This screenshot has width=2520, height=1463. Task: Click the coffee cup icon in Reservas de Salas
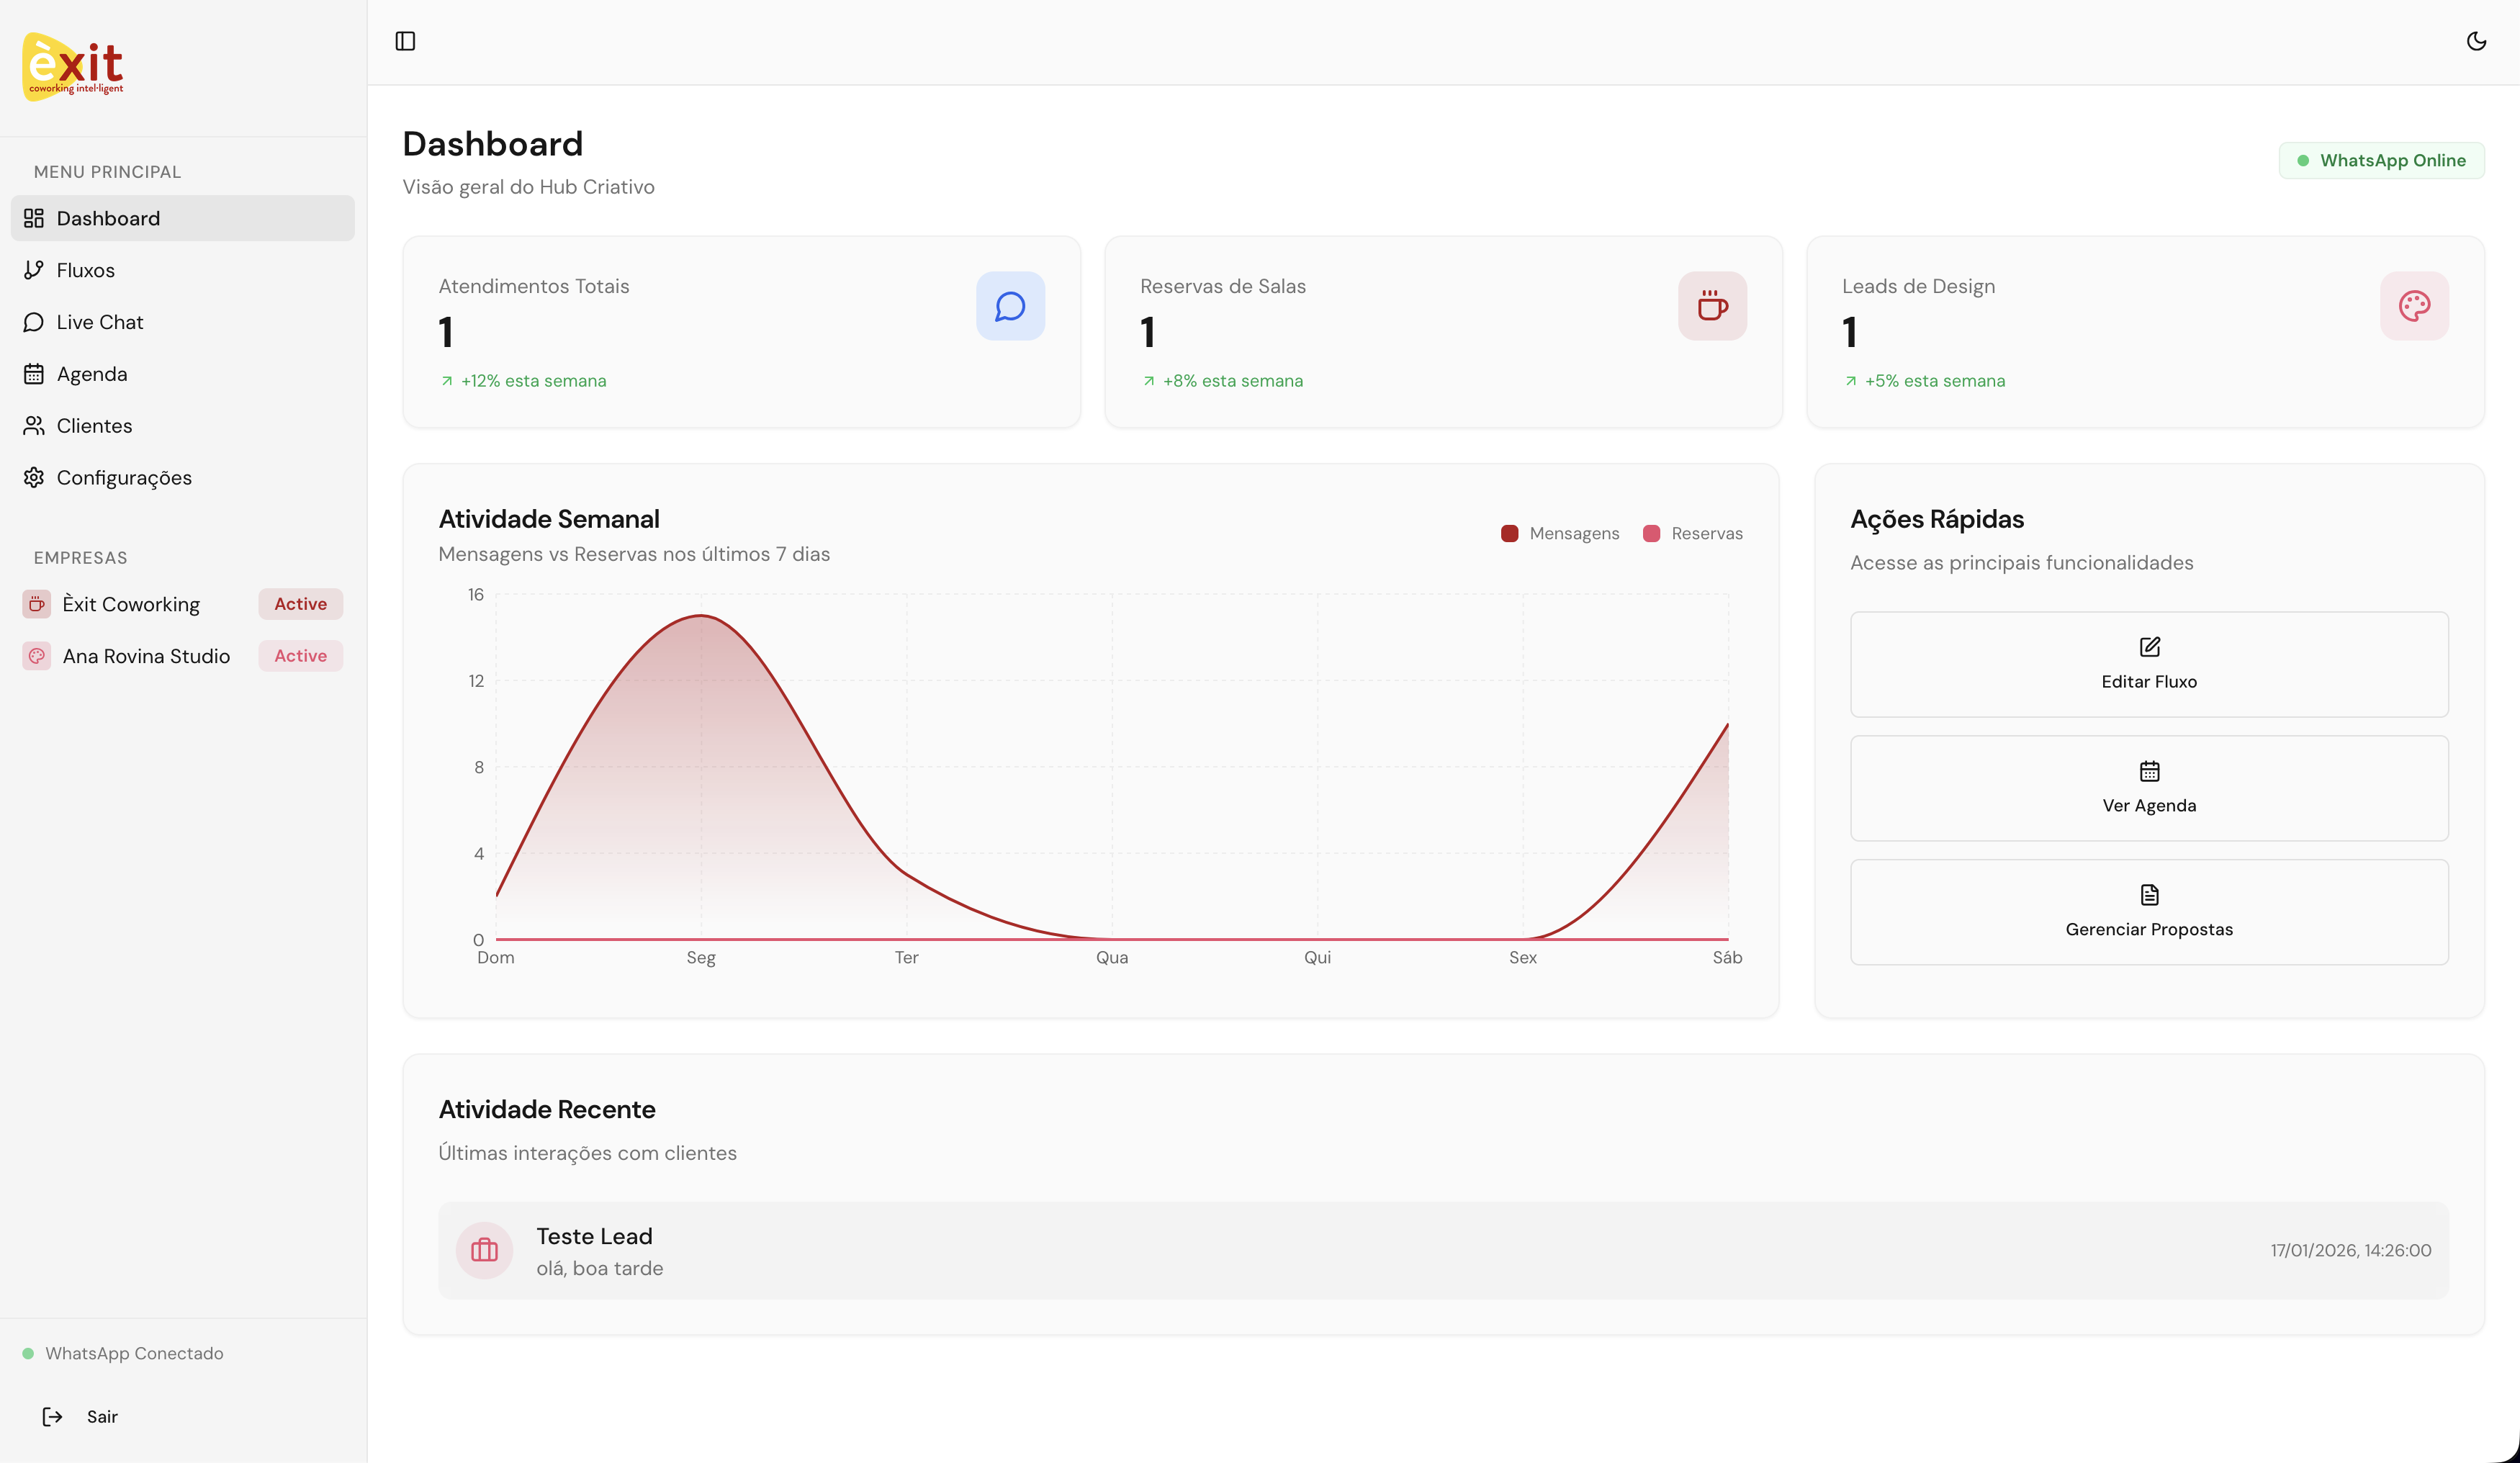(1712, 306)
